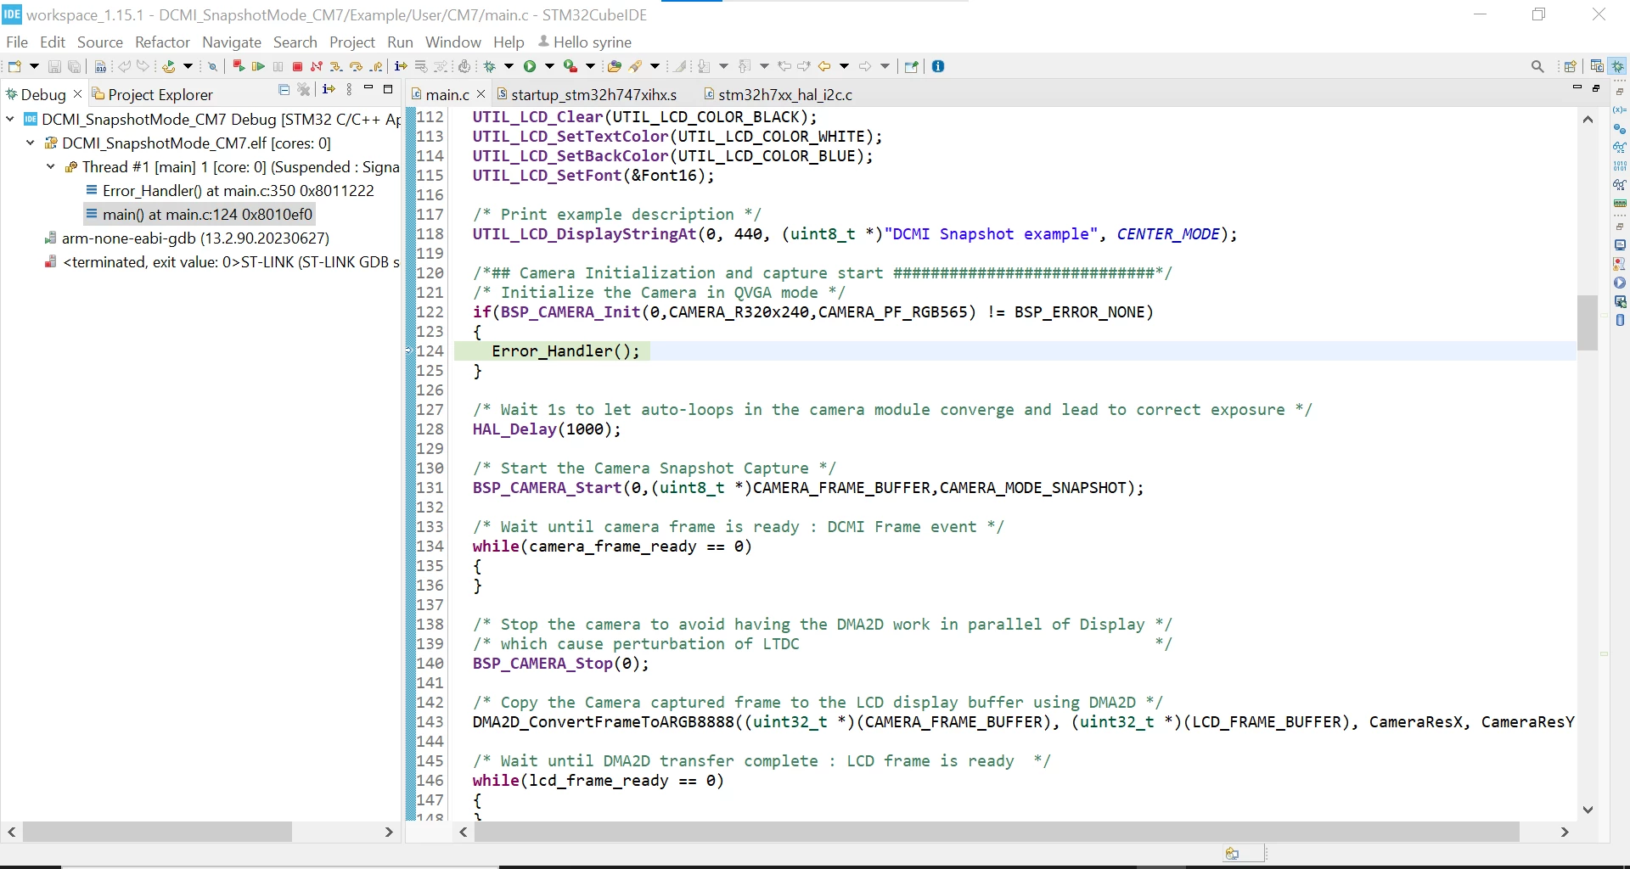The height and width of the screenshot is (869, 1630).
Task: Minimize the editor area
Action: [1577, 87]
